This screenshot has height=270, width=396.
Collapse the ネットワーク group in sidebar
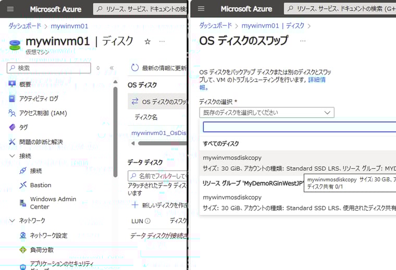tap(12, 221)
